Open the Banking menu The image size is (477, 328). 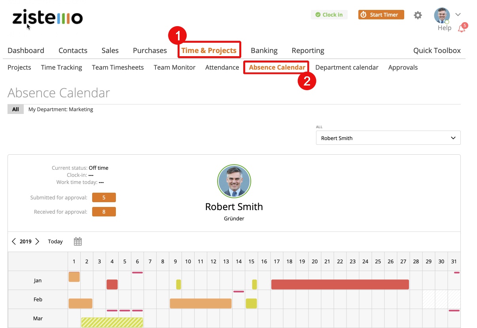pyautogui.click(x=264, y=50)
